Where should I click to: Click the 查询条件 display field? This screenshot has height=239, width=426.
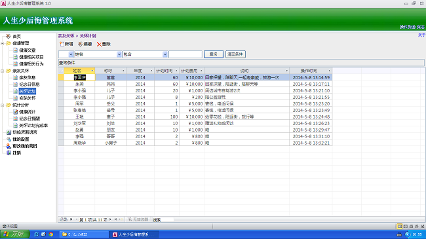(241, 63)
